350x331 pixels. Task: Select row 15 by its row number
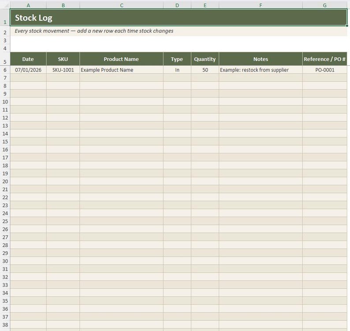5,142
